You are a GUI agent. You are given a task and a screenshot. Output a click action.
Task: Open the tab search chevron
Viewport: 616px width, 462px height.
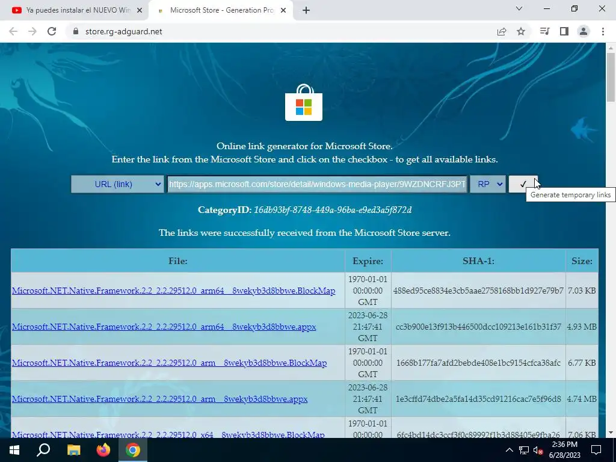pyautogui.click(x=519, y=8)
